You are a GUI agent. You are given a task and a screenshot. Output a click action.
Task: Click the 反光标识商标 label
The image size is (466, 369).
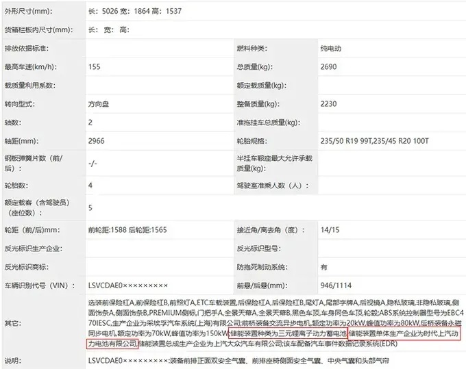click(x=26, y=267)
